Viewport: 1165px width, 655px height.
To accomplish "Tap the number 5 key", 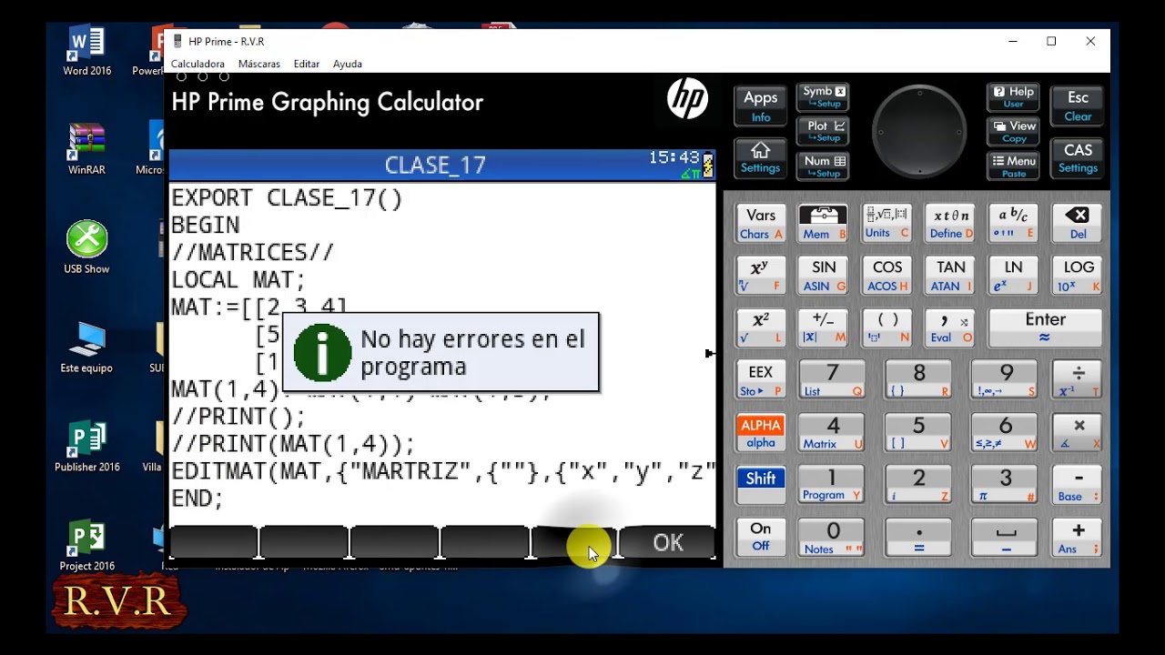I will [x=918, y=433].
